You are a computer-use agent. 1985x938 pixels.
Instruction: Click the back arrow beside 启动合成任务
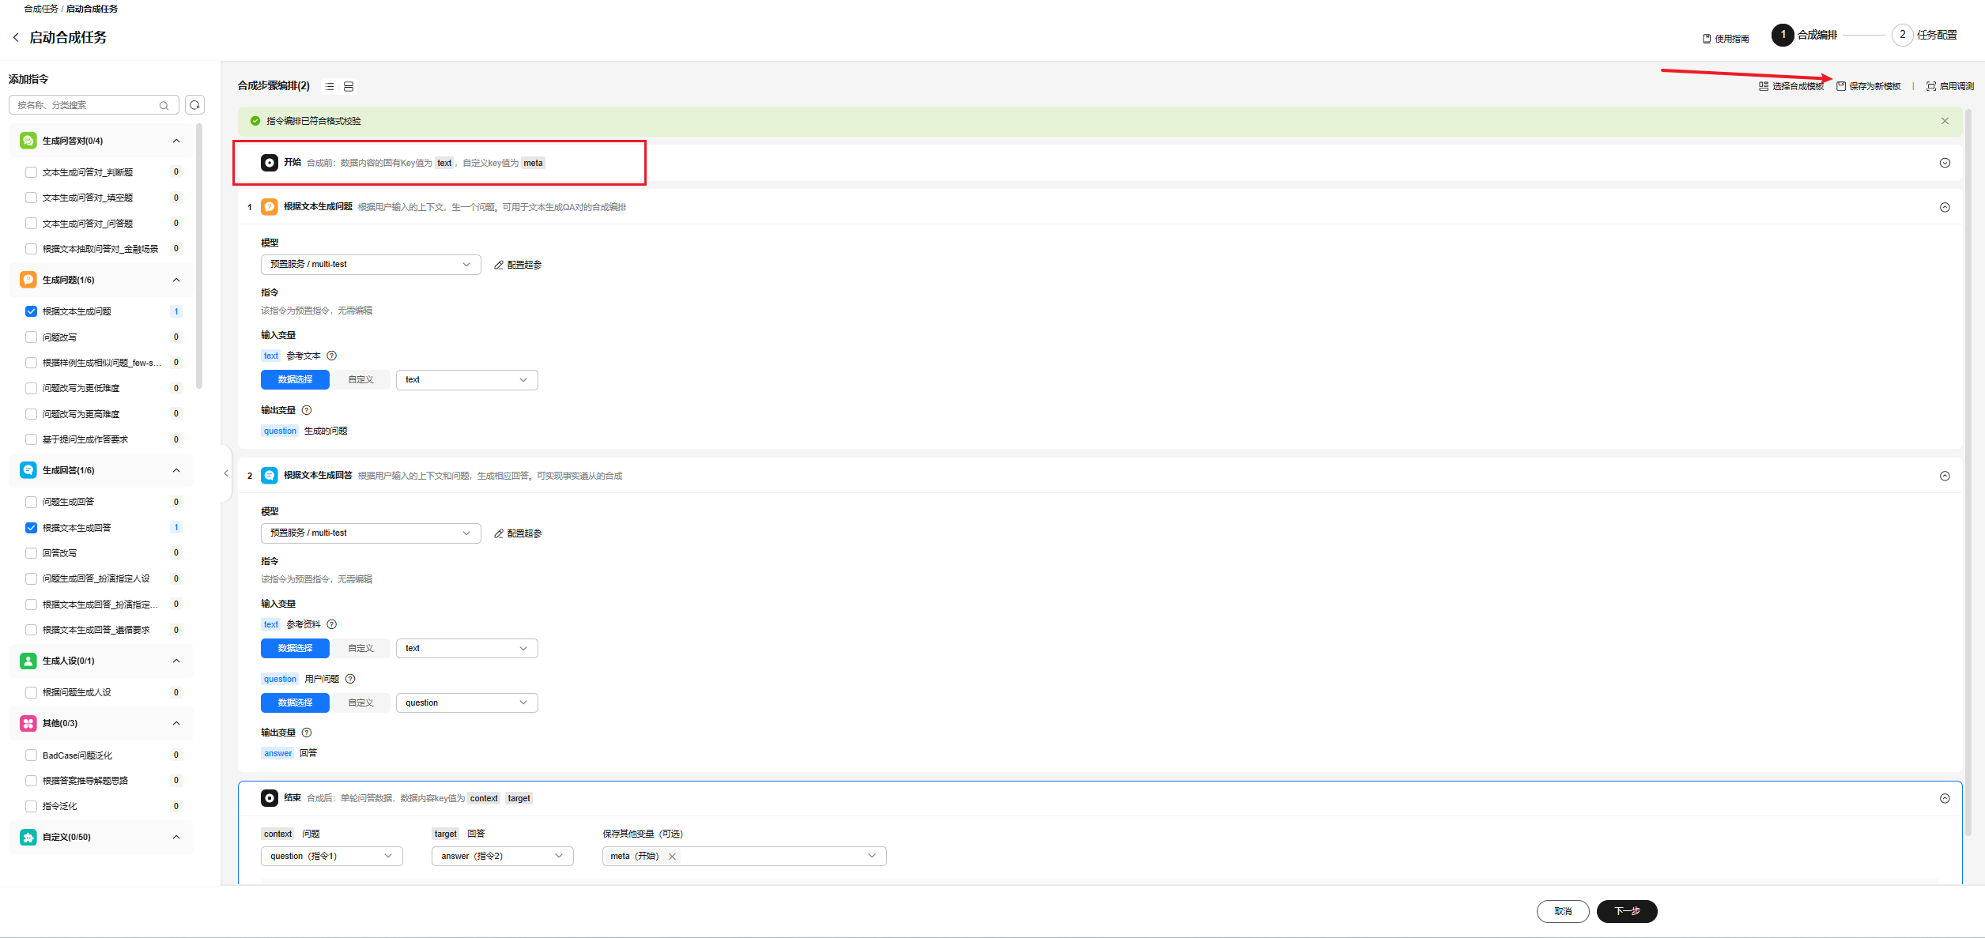click(16, 37)
